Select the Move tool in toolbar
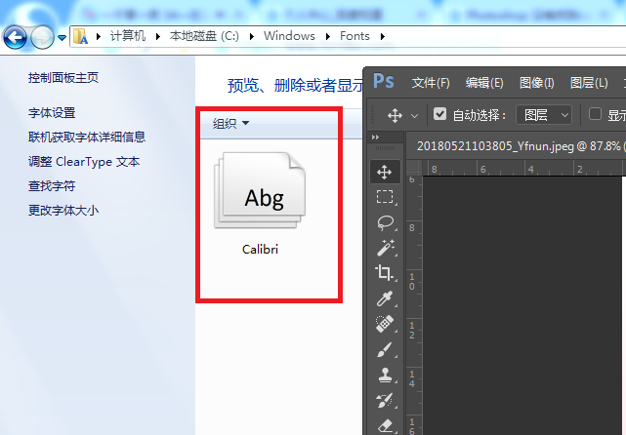Screen dimensions: 626x435 point(385,173)
